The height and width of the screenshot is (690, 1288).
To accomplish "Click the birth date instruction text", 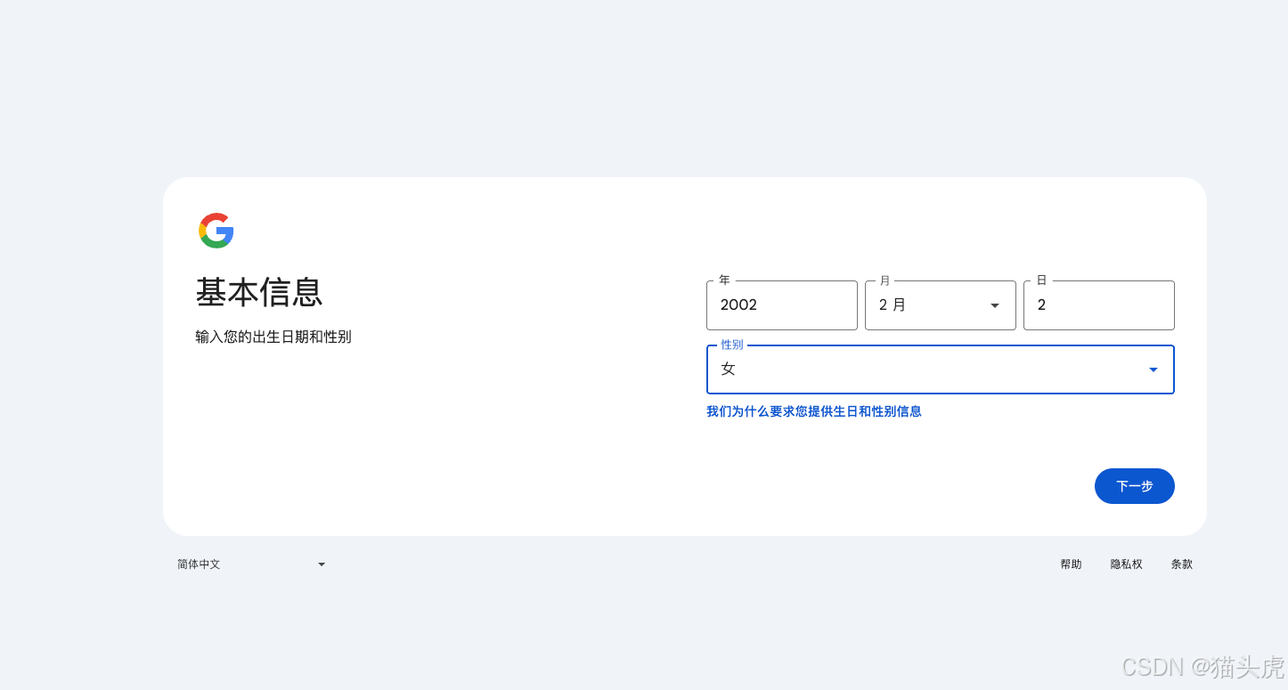I will [x=272, y=337].
